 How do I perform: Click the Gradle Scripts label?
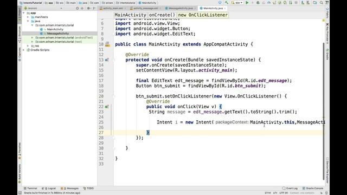click(40, 50)
